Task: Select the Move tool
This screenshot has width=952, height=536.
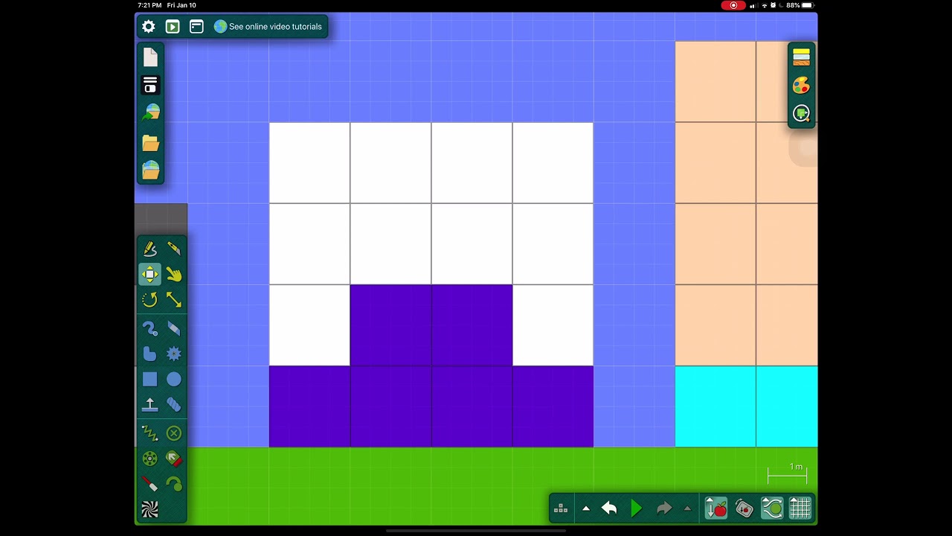Action: [150, 275]
